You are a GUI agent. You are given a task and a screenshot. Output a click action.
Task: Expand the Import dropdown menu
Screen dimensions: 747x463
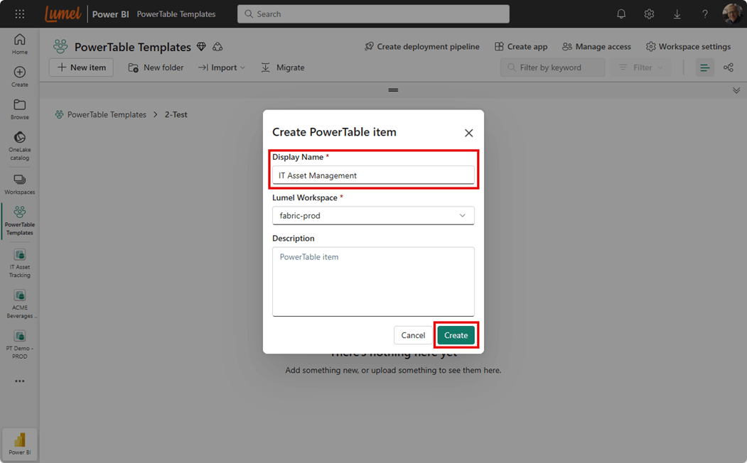pos(222,67)
